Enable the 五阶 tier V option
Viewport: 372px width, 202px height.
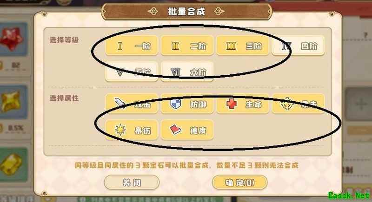pos(132,72)
